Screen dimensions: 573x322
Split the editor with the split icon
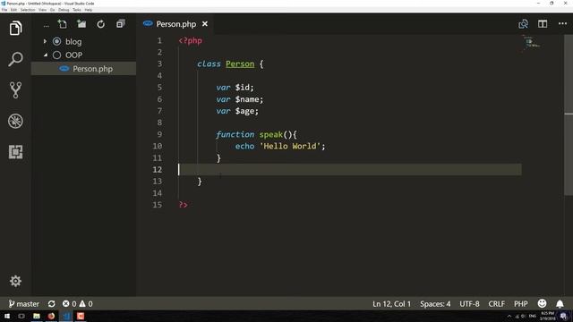coord(543,24)
